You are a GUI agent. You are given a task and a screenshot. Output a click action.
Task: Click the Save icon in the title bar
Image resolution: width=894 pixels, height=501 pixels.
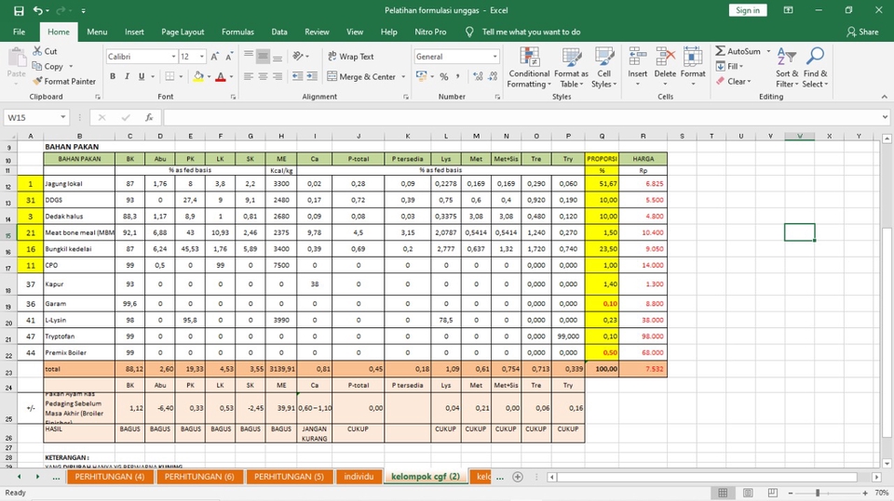click(19, 10)
